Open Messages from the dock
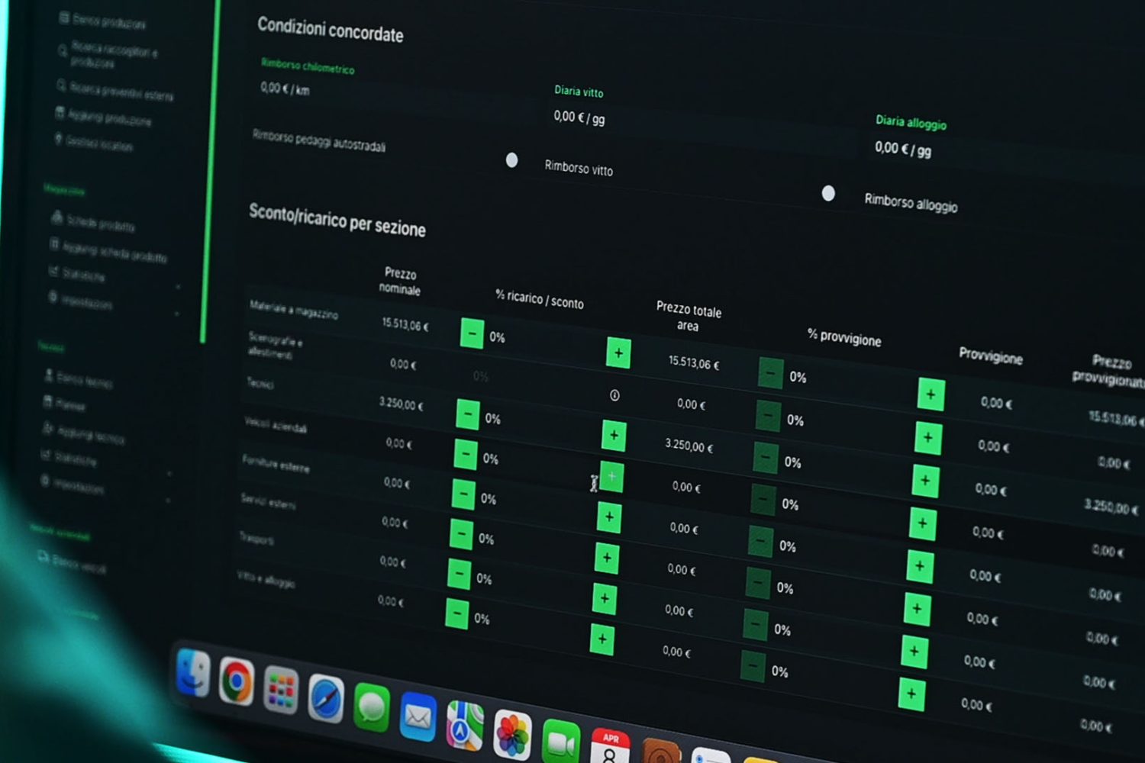The height and width of the screenshot is (763, 1145). [372, 709]
